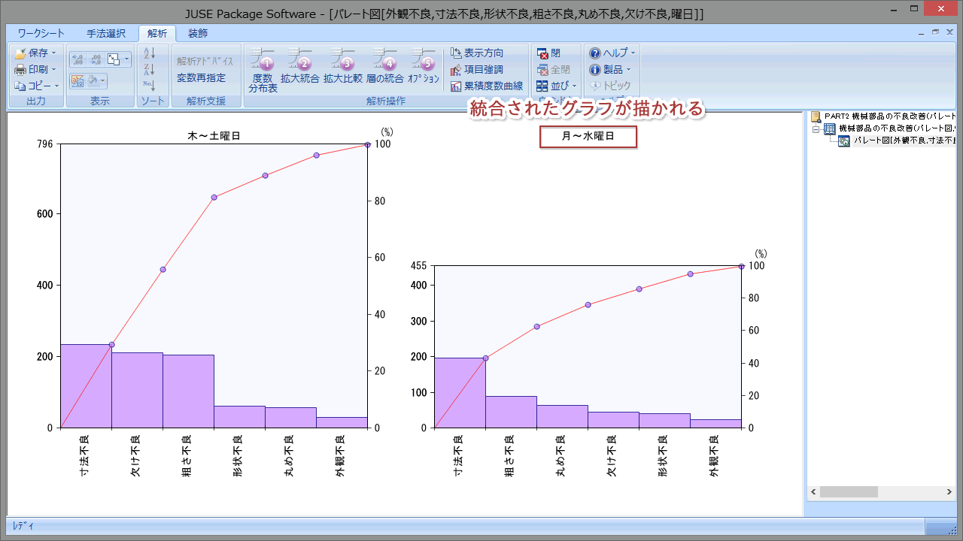Click the 寸法不良 bar in the 木〜土曜日 chart
This screenshot has height=541, width=963.
click(86, 386)
